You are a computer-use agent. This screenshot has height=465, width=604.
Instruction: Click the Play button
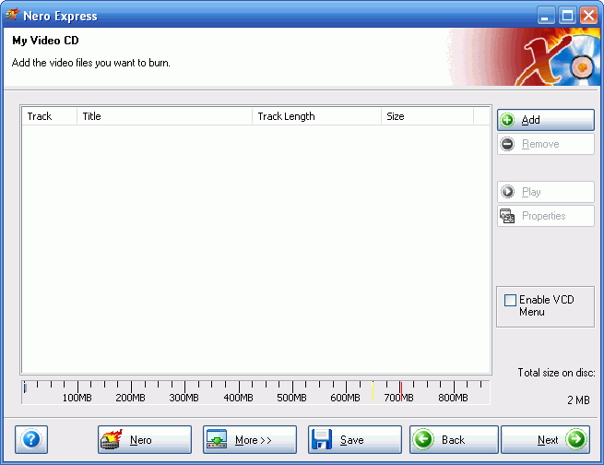[x=546, y=192]
